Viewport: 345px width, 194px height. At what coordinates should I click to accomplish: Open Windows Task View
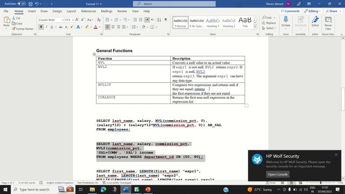coord(81,189)
